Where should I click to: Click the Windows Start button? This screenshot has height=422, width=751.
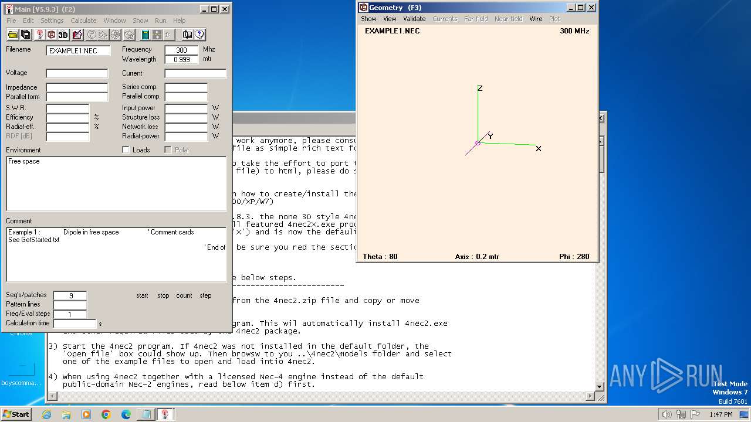pyautogui.click(x=16, y=414)
